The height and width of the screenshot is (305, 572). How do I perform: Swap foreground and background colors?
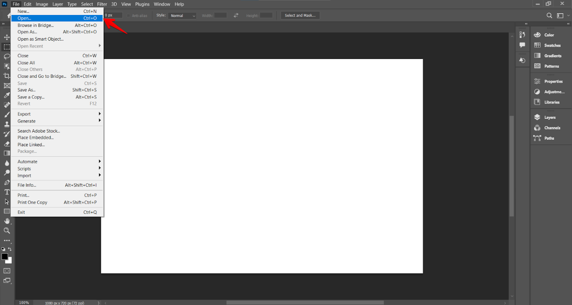tap(10, 249)
